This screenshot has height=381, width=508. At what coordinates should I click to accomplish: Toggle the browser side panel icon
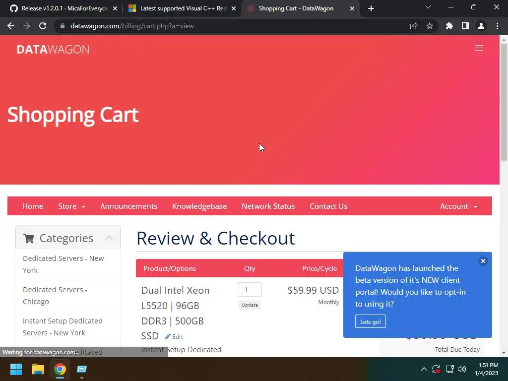465,26
